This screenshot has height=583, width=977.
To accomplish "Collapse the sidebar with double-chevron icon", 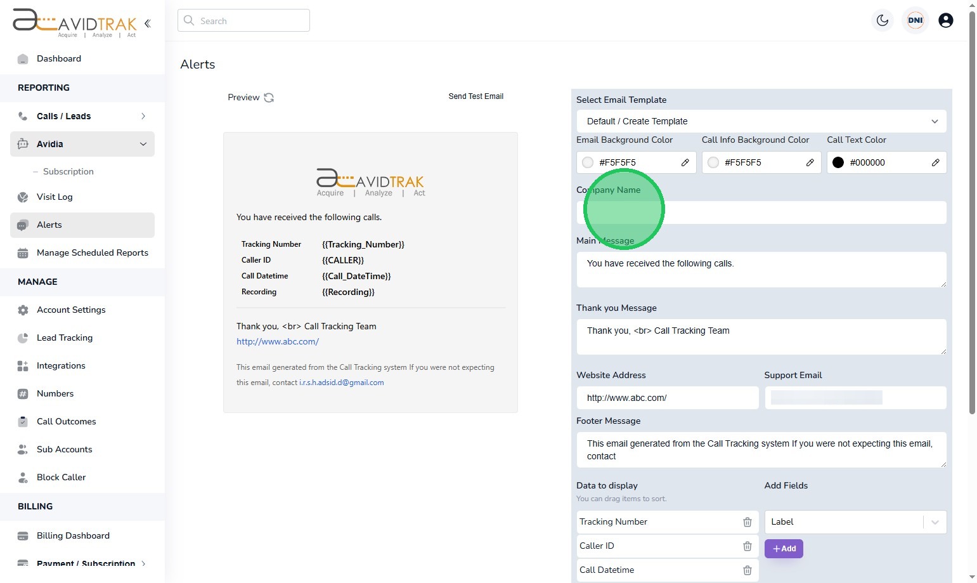I will [x=148, y=23].
